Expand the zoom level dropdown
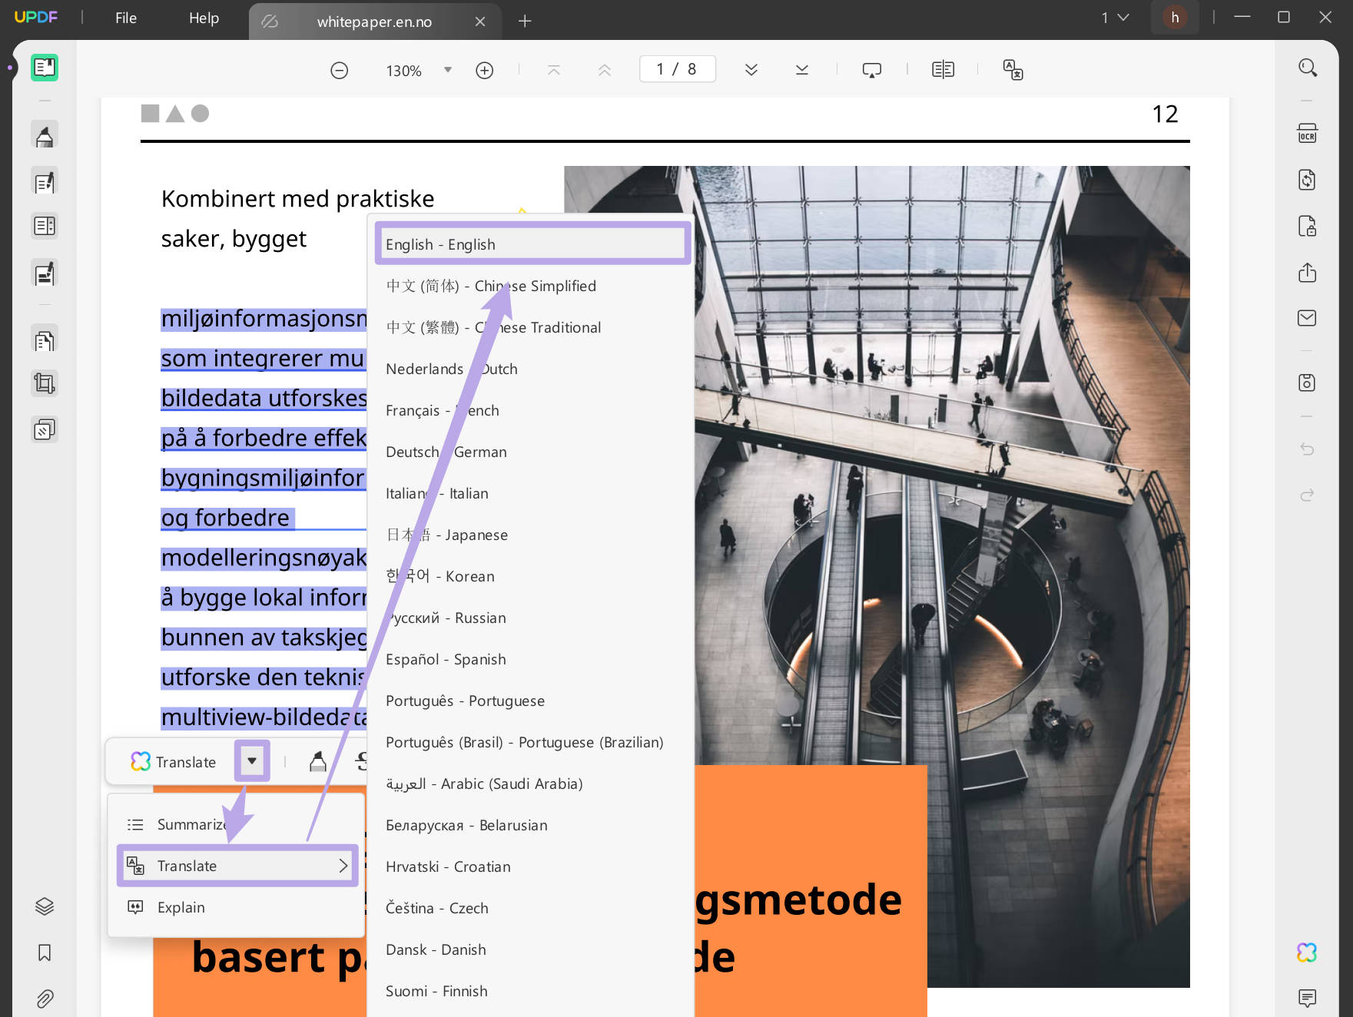This screenshot has width=1353, height=1017. click(448, 69)
